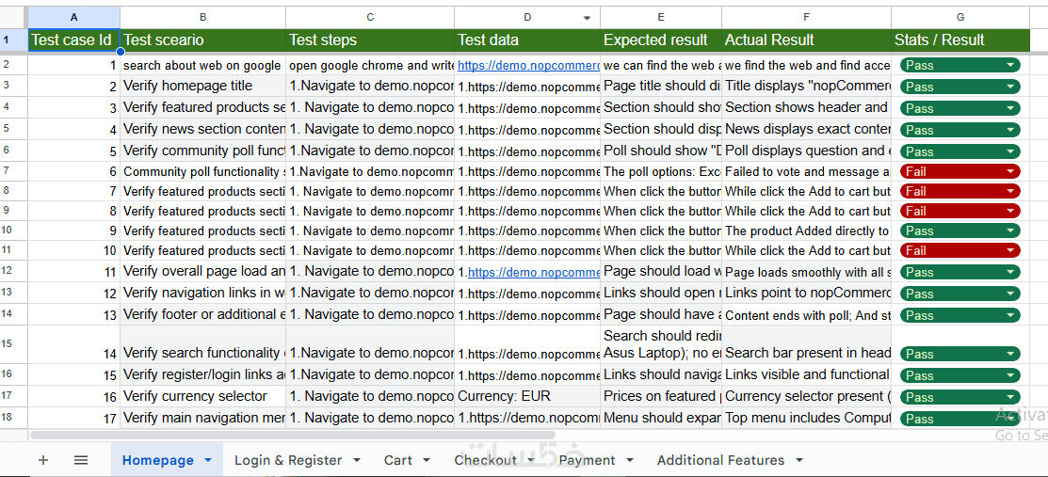Open the Additional Features sheet tab

720,460
